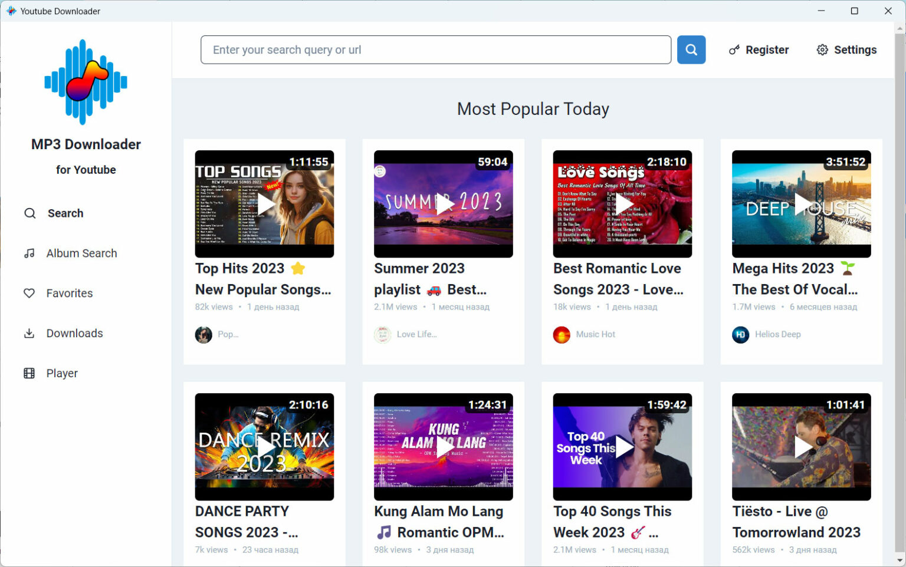Click the magnifier icon in sidebar Search
906x567 pixels.
tap(29, 213)
